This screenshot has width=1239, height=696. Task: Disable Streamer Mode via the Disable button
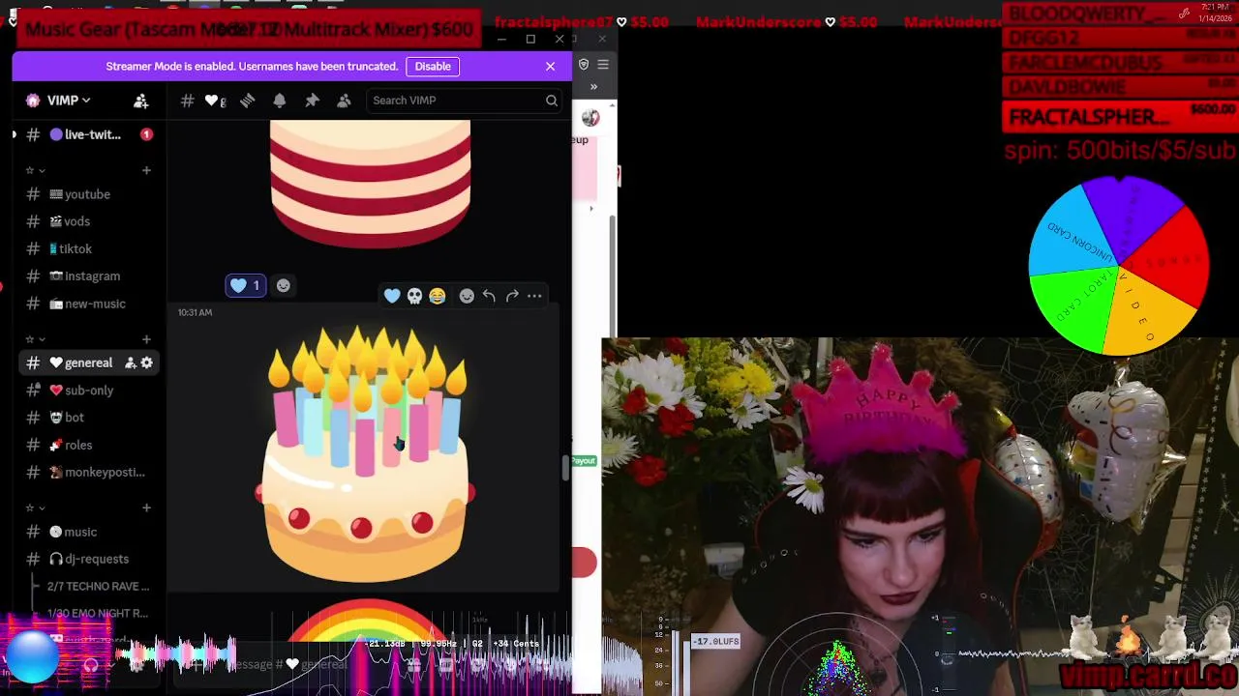coord(433,66)
